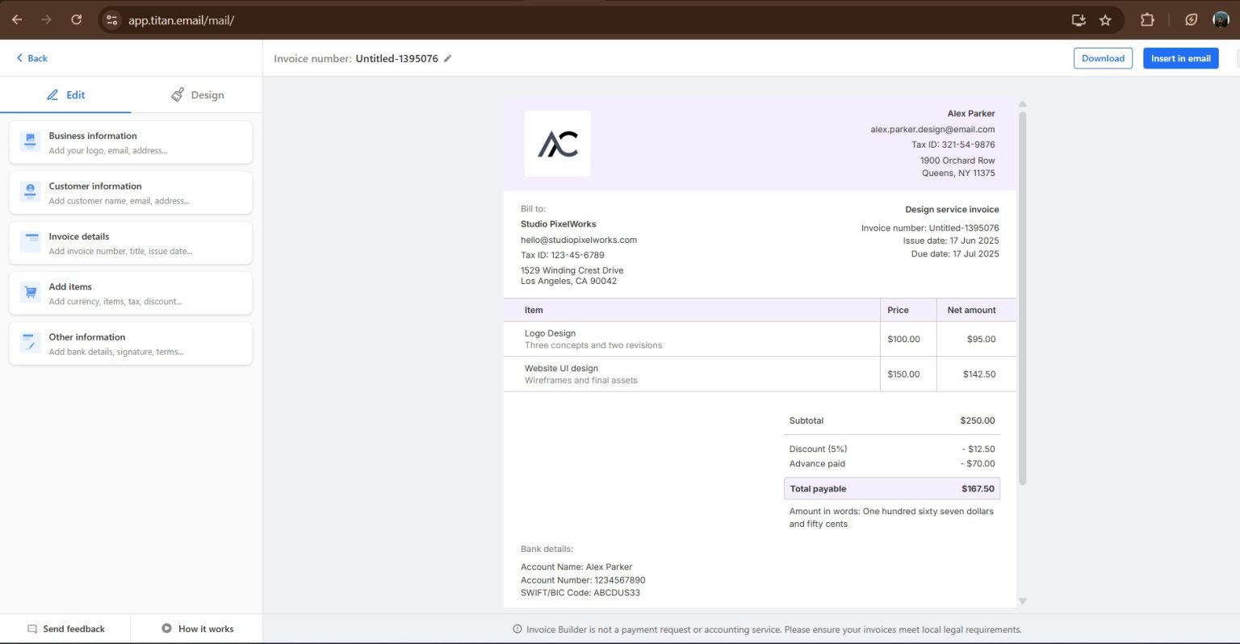
Task: Click the 'Discount (5%)' line
Action: (892, 449)
